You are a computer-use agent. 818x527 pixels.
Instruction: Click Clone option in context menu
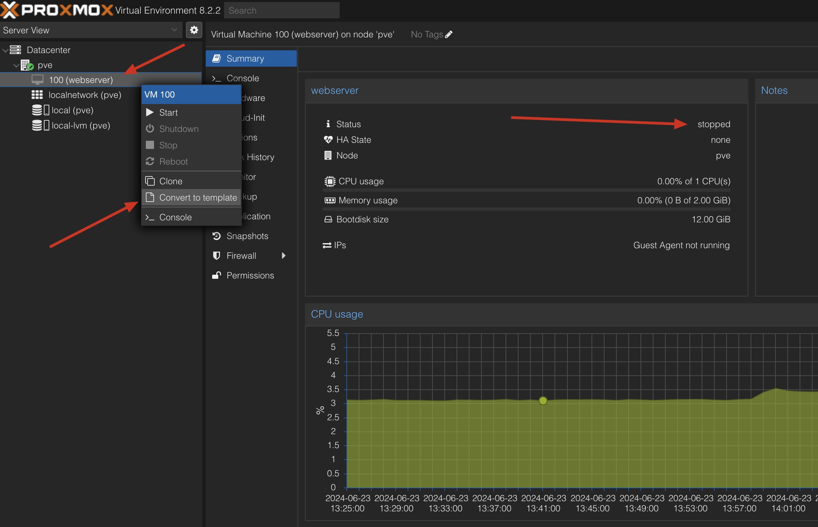[x=171, y=181]
